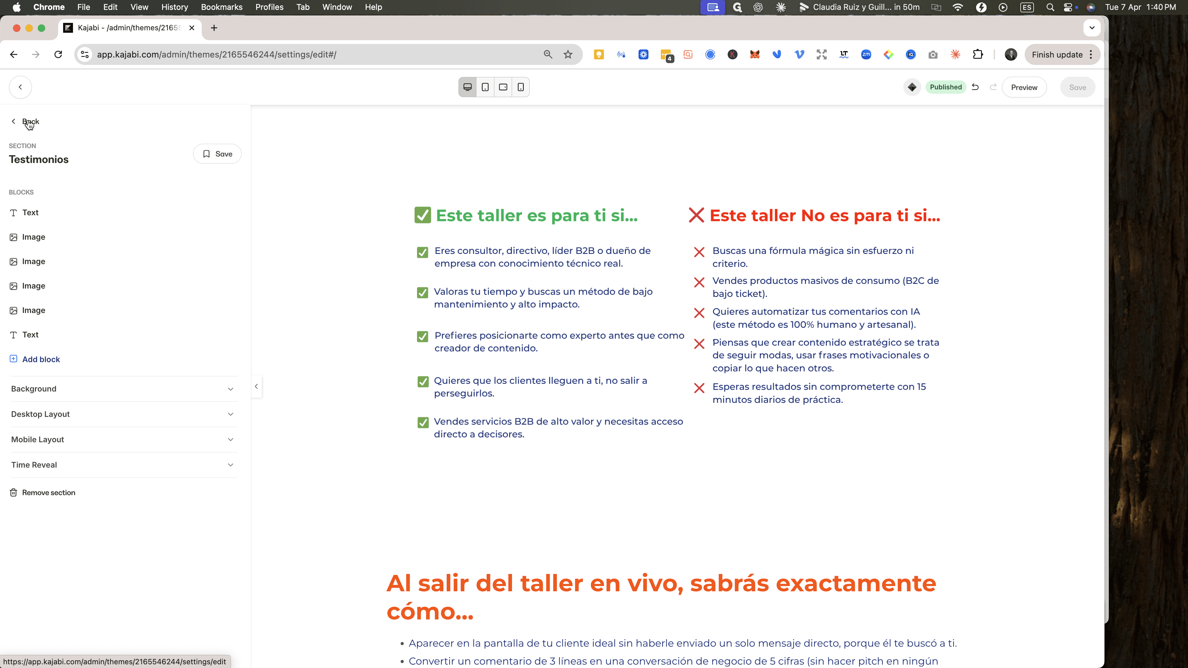This screenshot has width=1188, height=668.
Task: Click the undo arrow icon
Action: coord(975,87)
